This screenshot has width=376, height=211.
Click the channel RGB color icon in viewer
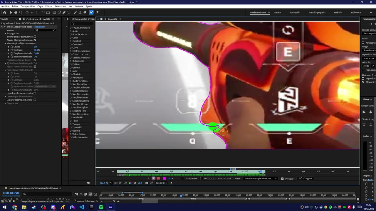click(130, 183)
